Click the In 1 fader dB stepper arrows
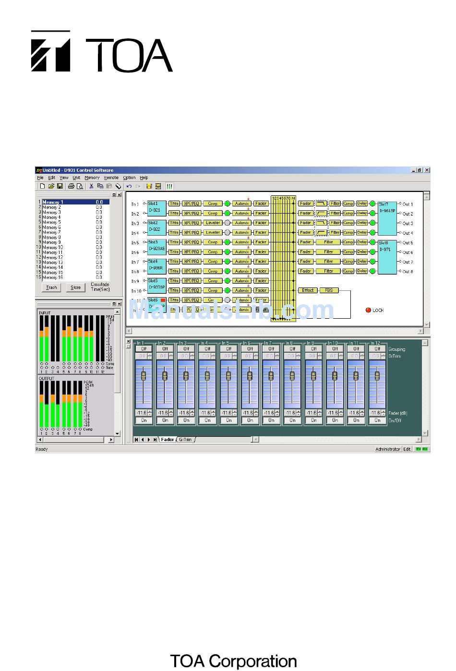456x671 pixels. coord(150,413)
